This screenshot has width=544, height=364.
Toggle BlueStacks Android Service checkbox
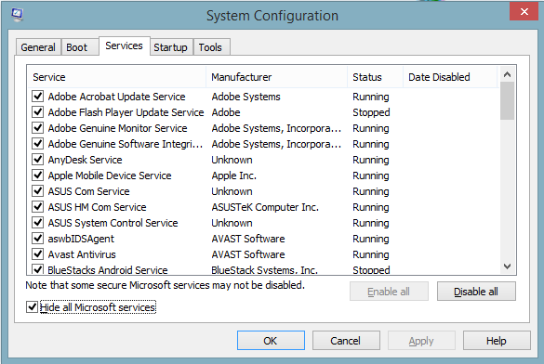(x=37, y=269)
